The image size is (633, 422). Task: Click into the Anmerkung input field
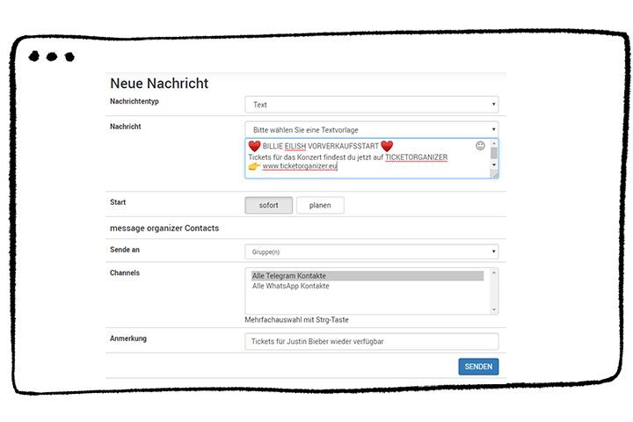(371, 341)
